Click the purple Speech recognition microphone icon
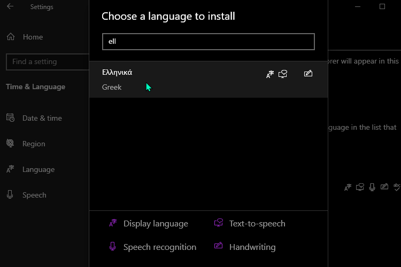This screenshot has height=267, width=401. coord(112,247)
